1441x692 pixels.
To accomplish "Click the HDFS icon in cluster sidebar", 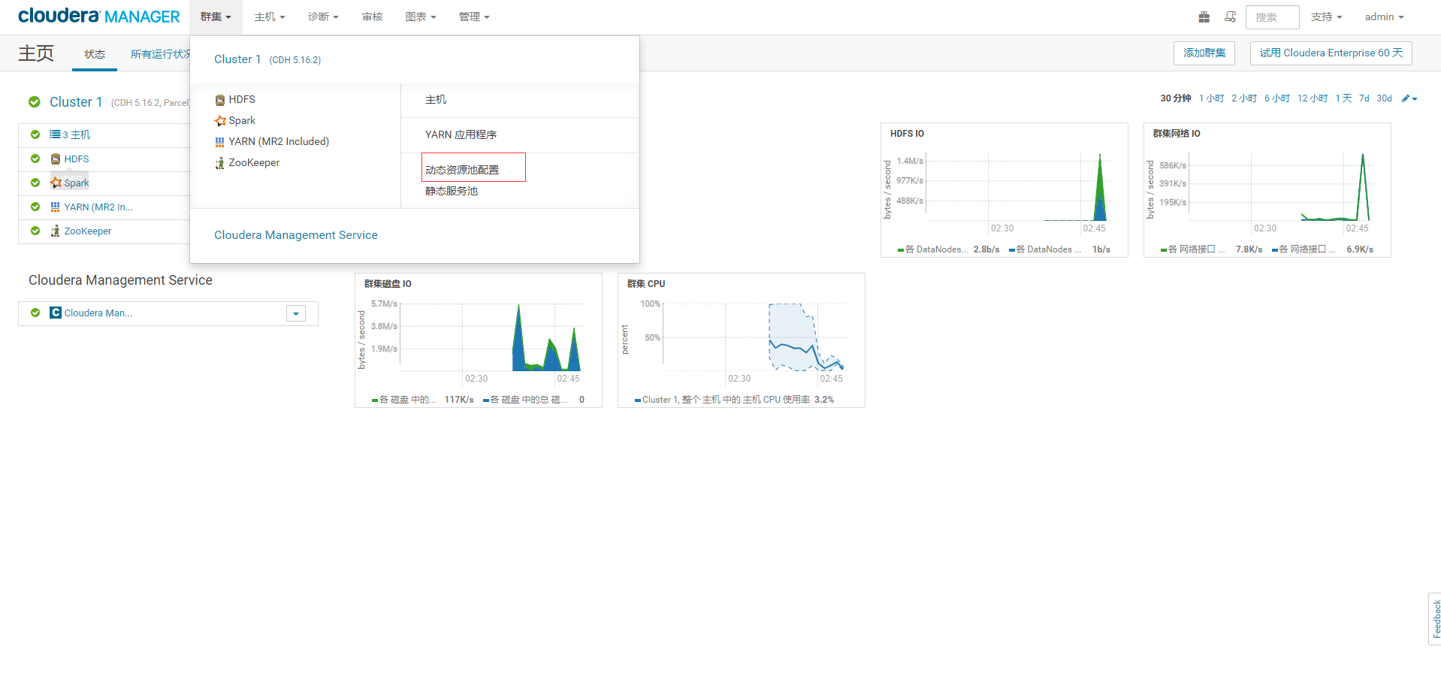I will (56, 159).
